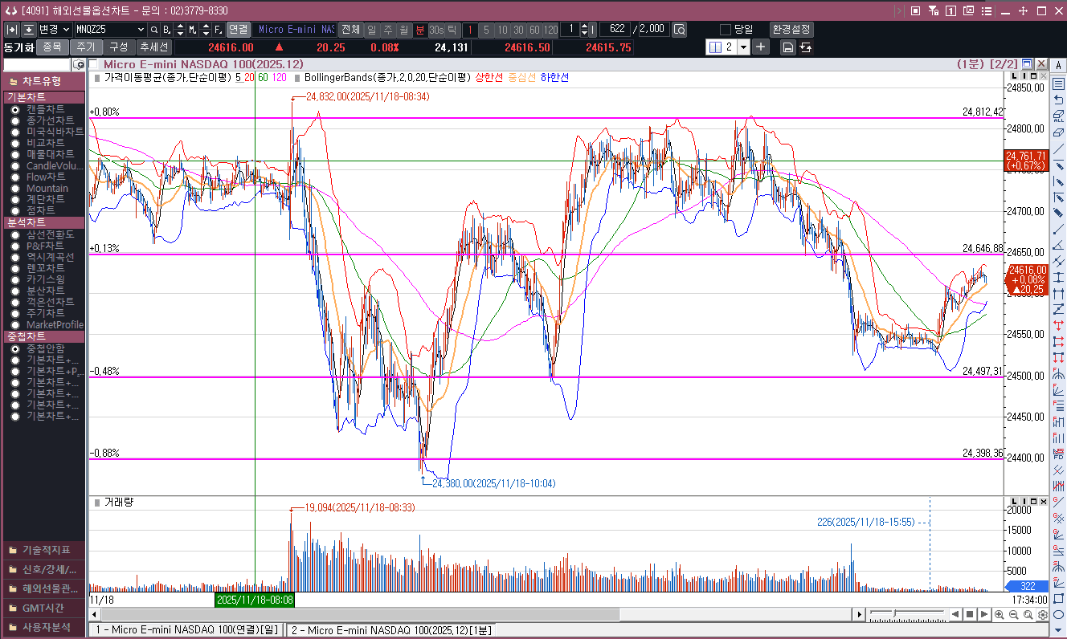Select the 삼선전환도 radio option
This screenshot has width=1067, height=639.
coord(15,234)
